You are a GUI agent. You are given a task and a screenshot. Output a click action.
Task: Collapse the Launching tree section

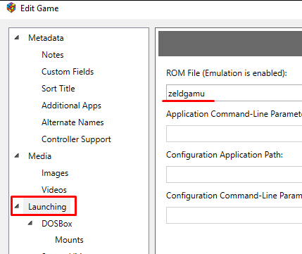[x=17, y=206]
